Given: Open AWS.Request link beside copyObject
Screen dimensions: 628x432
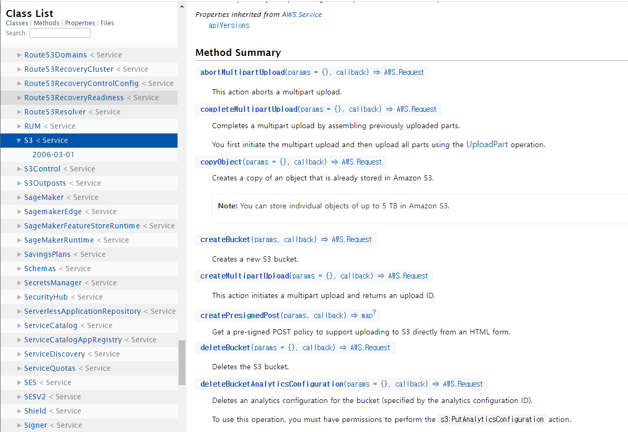Looking at the screenshot, I should pos(361,162).
